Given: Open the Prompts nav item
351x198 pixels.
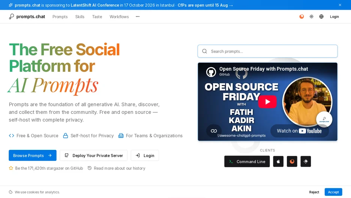Looking at the screenshot, I should 60,17.
